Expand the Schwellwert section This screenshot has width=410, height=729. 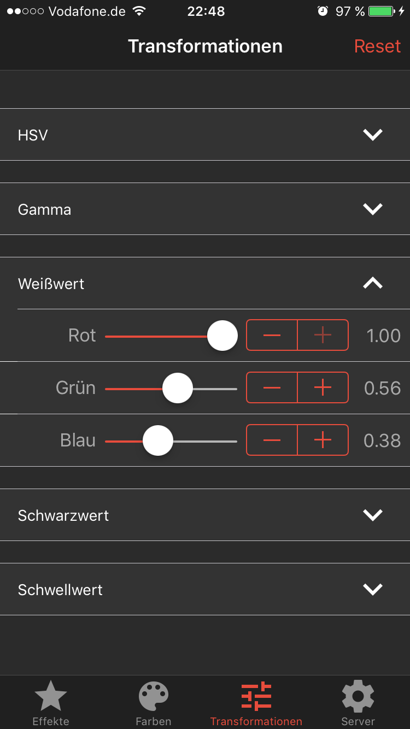(x=373, y=589)
